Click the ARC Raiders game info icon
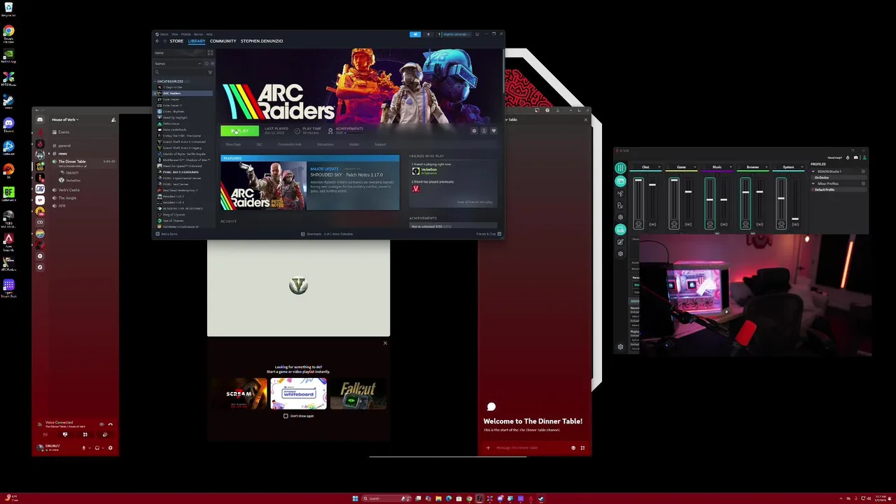The width and height of the screenshot is (896, 504). pyautogui.click(x=484, y=131)
